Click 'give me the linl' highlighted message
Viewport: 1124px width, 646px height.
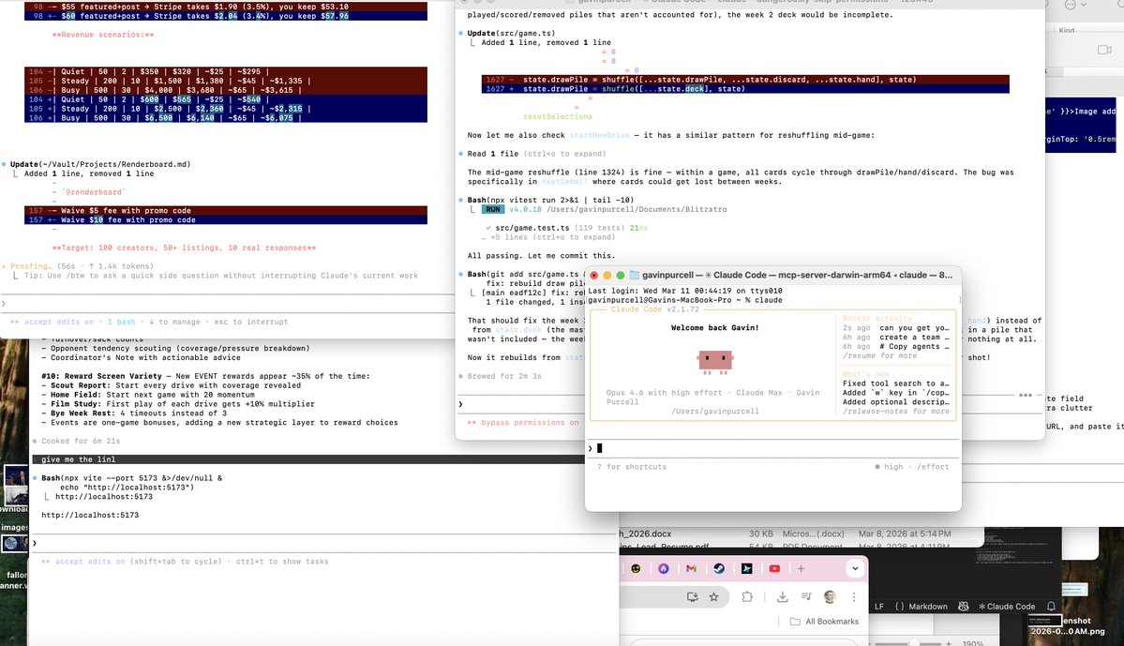(x=78, y=459)
